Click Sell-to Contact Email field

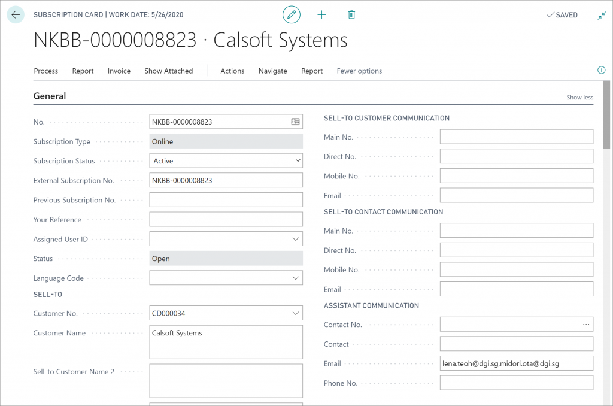pyautogui.click(x=517, y=289)
